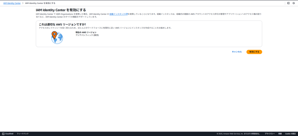Click the キャンセル button
This screenshot has width=298, height=136.
point(237,52)
